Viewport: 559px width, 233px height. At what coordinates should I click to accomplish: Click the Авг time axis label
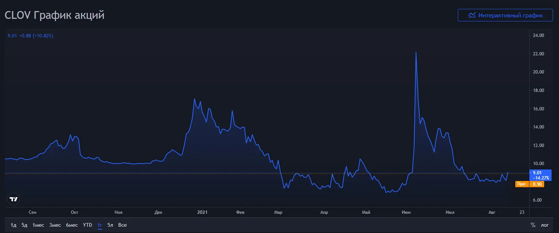pyautogui.click(x=492, y=212)
